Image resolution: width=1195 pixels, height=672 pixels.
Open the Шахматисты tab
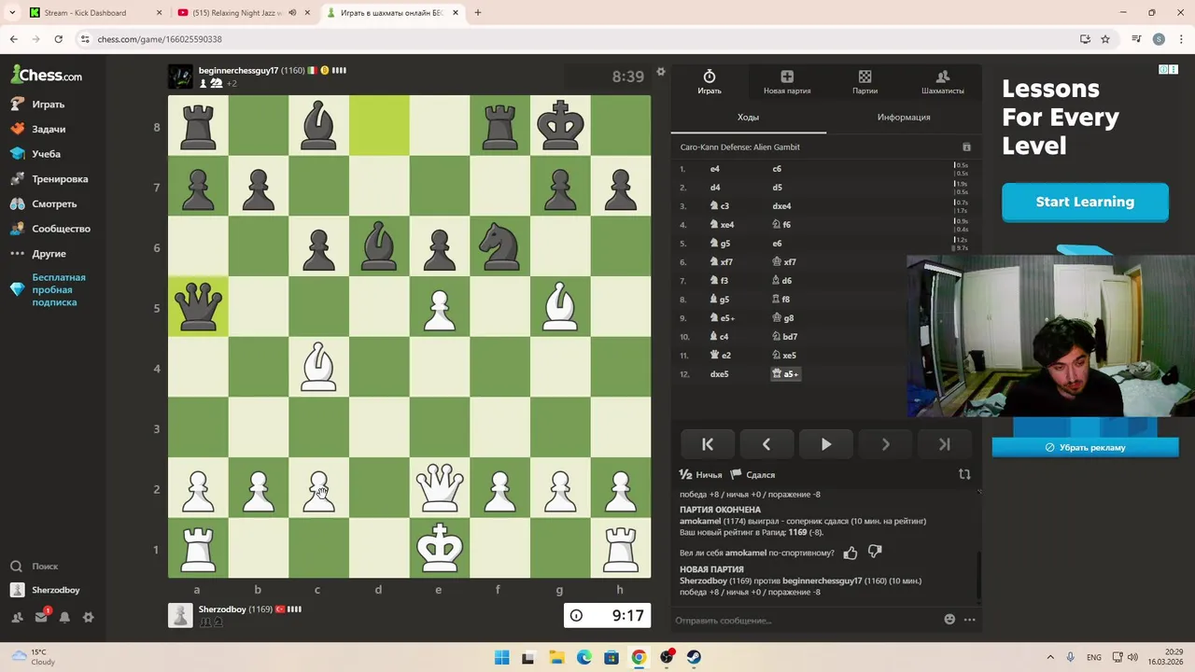(942, 82)
